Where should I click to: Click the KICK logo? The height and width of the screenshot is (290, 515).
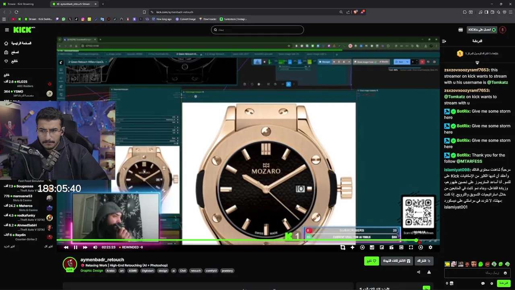[24, 30]
